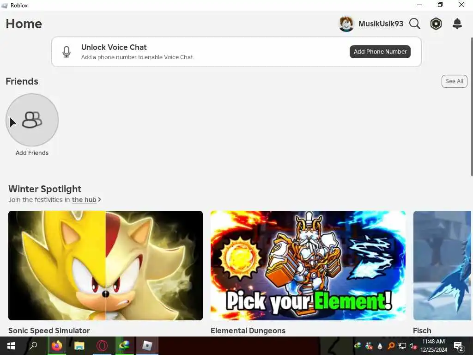Screen dimensions: 473x355
Task: Click the Elemental Dungeons title
Action: [248, 331]
